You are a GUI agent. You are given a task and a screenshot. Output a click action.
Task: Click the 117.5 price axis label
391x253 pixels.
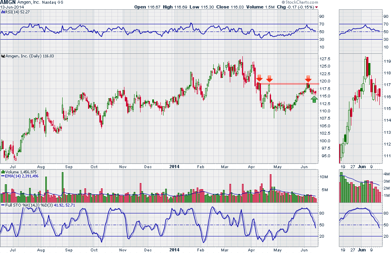tap(325, 89)
